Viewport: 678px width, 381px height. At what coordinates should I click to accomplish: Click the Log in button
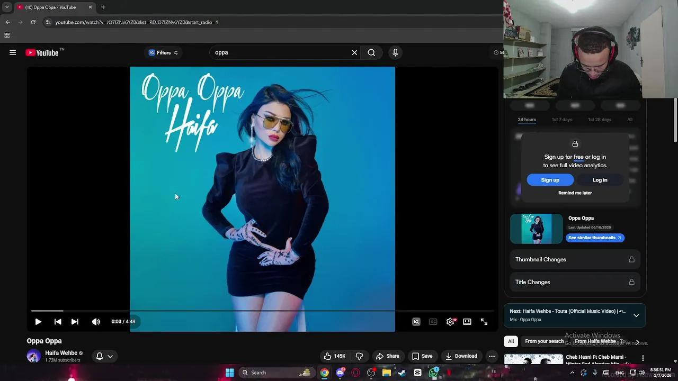point(600,180)
